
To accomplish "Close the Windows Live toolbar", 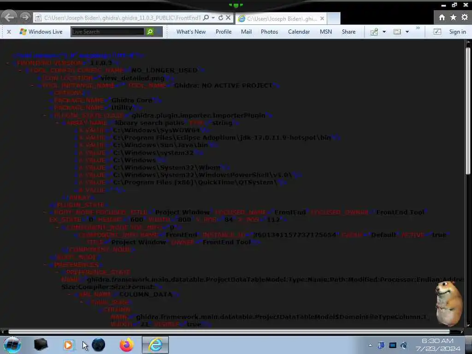I will (x=9, y=32).
